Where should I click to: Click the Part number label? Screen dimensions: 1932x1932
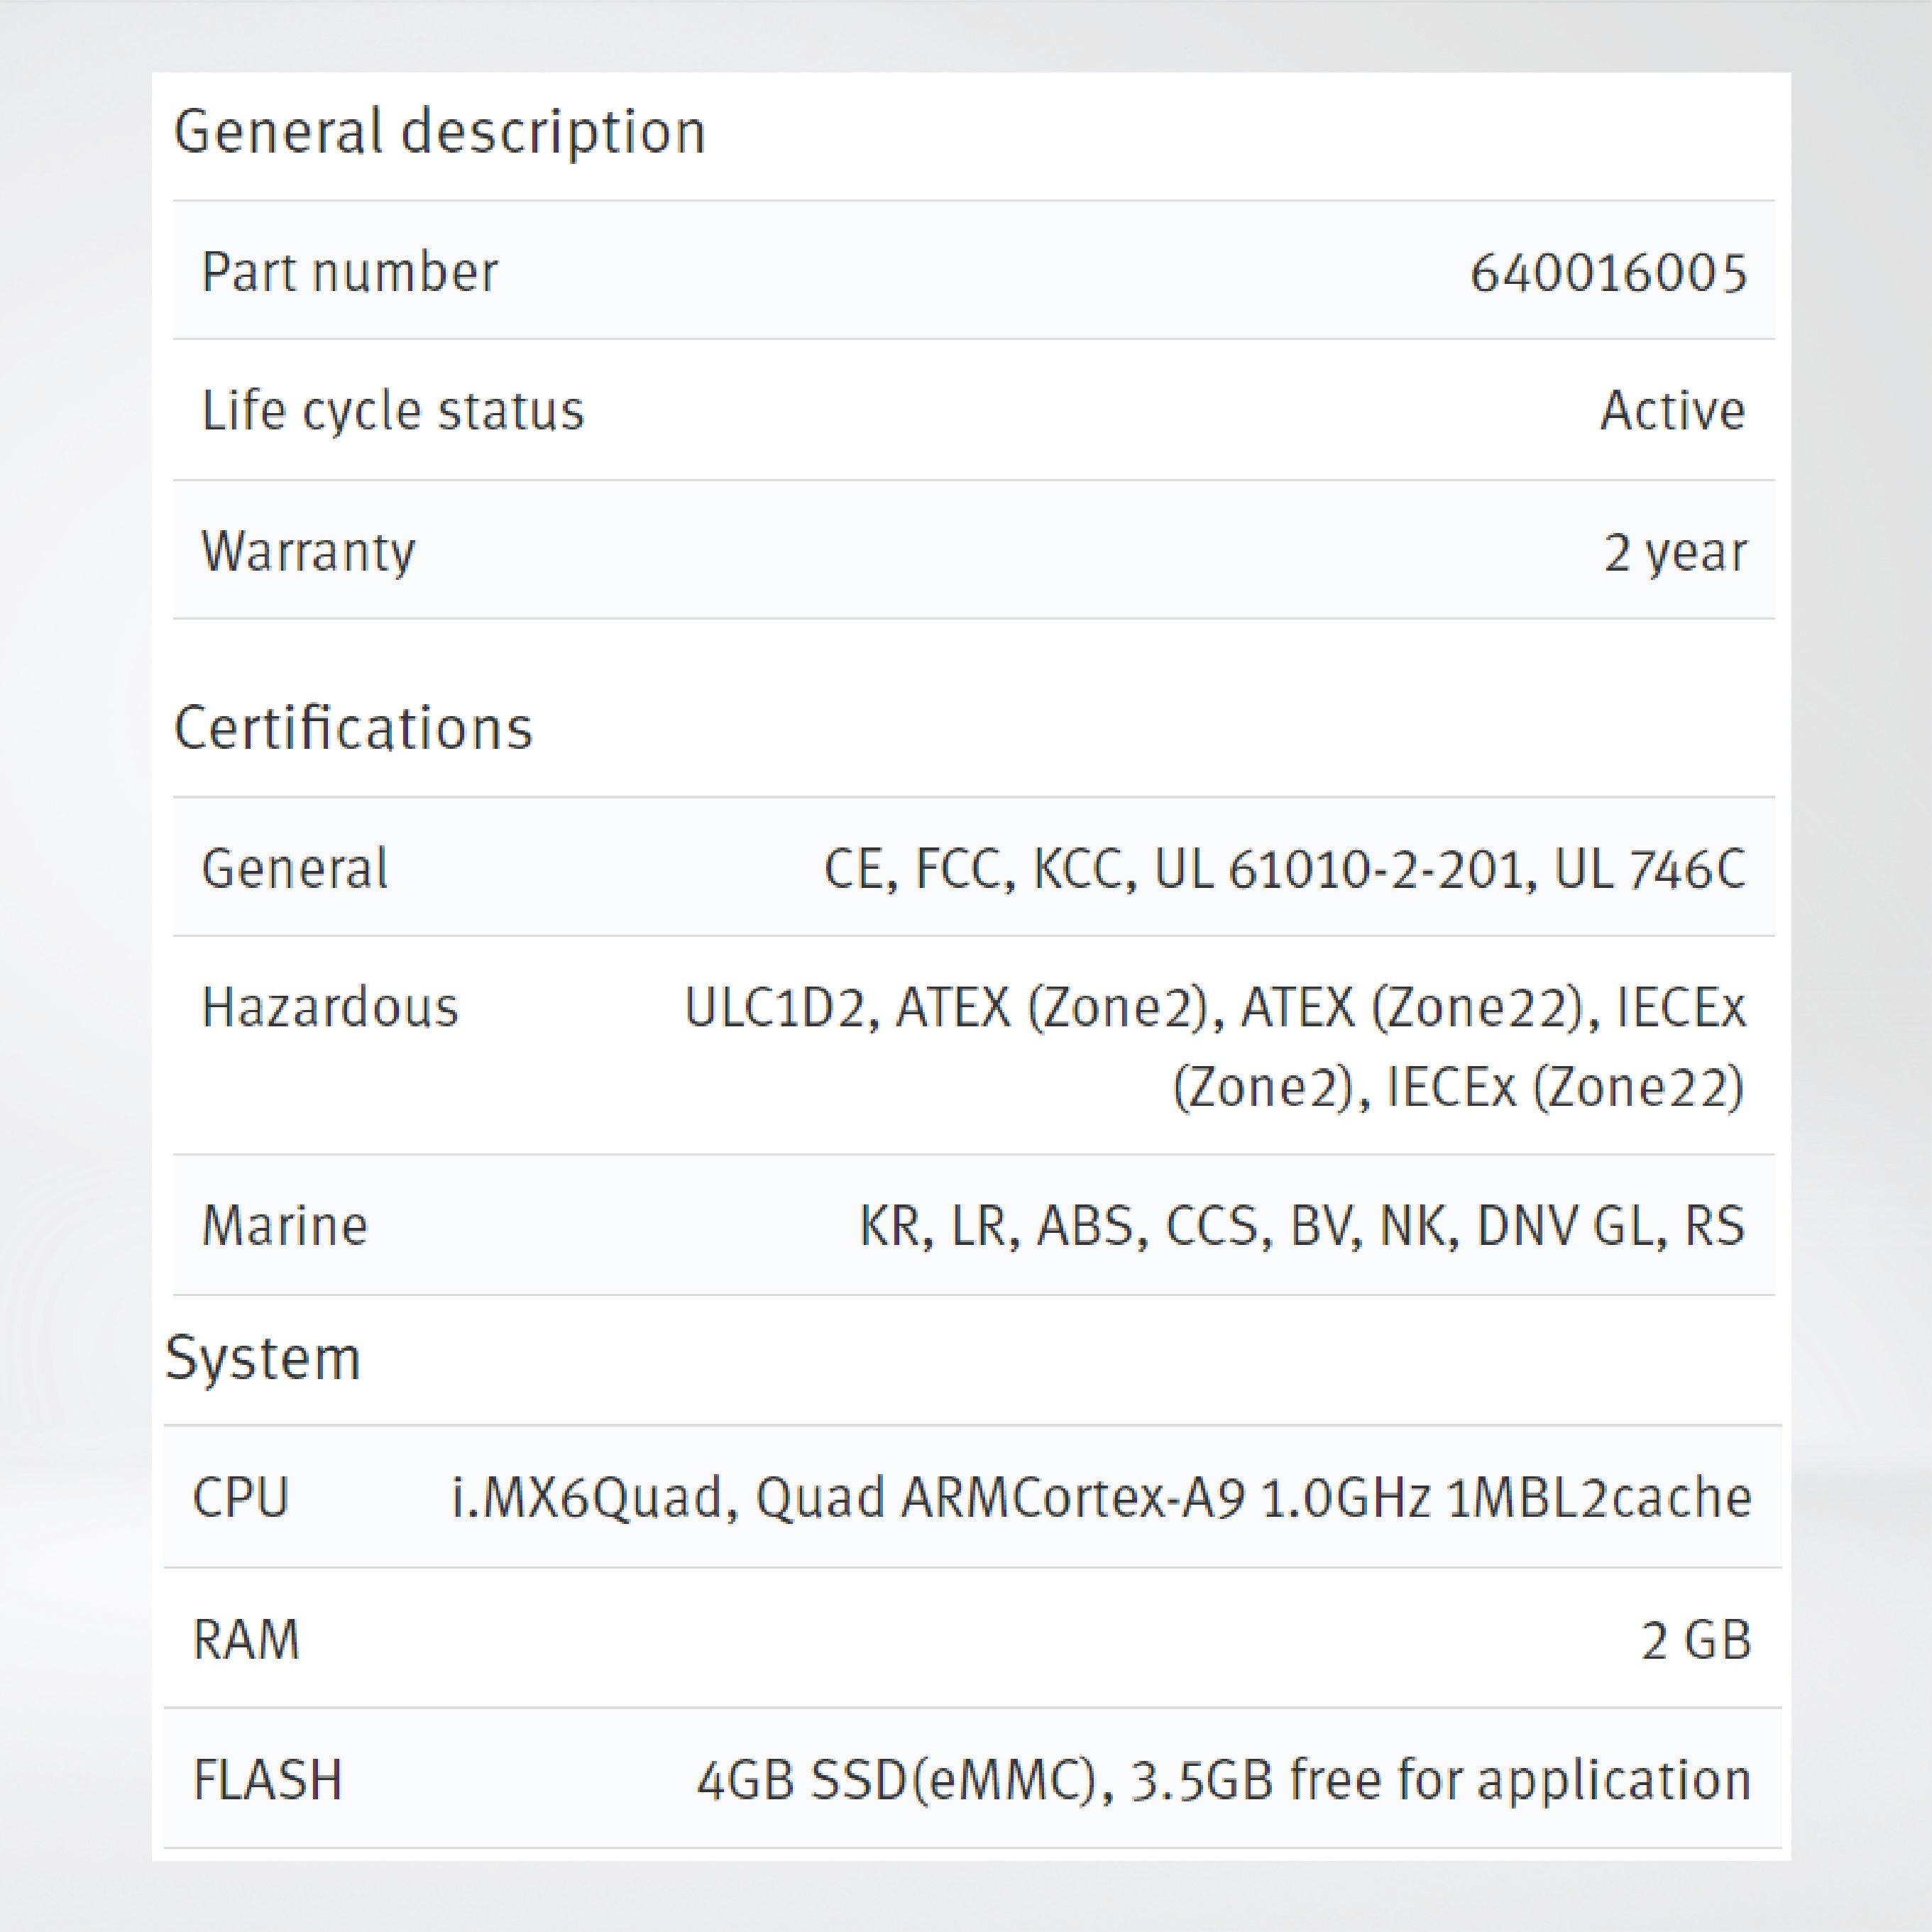click(x=349, y=272)
